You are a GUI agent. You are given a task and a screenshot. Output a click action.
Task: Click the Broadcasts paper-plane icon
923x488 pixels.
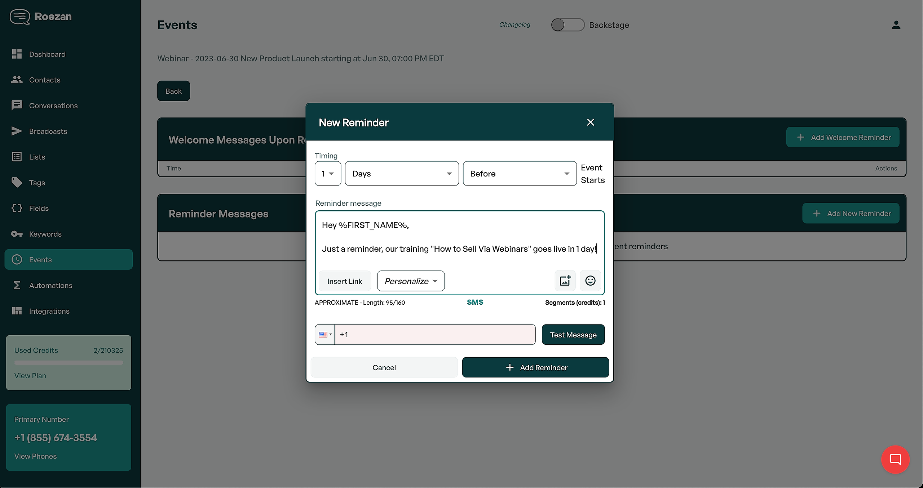(17, 131)
